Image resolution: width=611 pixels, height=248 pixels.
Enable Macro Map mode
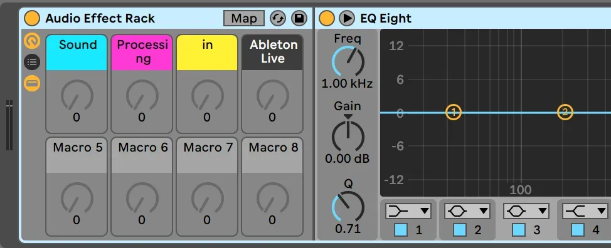coord(244,18)
